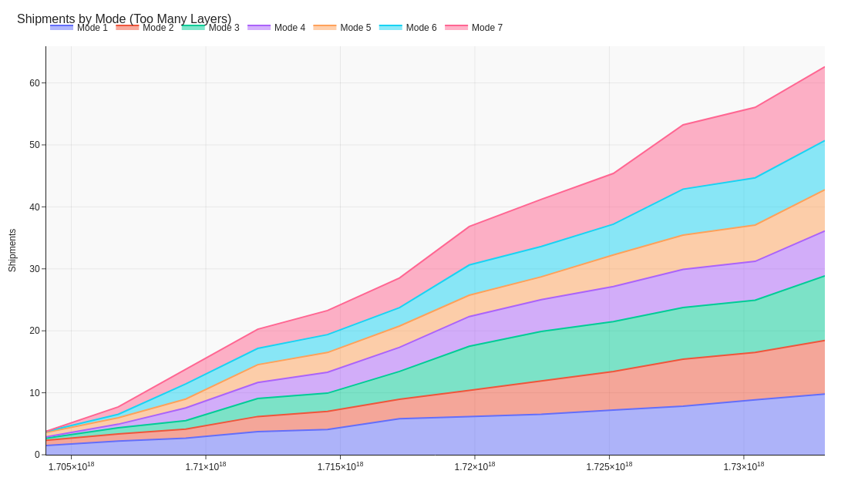The width and height of the screenshot is (848, 501).
Task: Click the 1.73×10^18 x-axis tick label
Action: tap(743, 466)
